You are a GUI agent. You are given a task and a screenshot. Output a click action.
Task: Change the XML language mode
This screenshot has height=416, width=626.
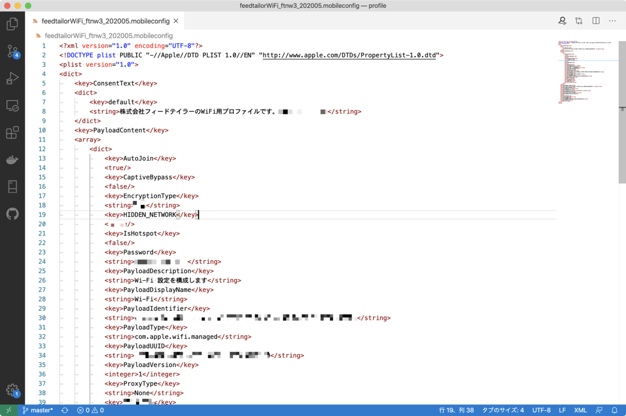pos(581,410)
